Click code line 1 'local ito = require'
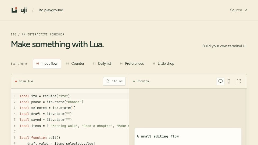 click(x=45, y=96)
